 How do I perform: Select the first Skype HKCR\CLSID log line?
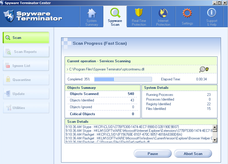(122, 127)
